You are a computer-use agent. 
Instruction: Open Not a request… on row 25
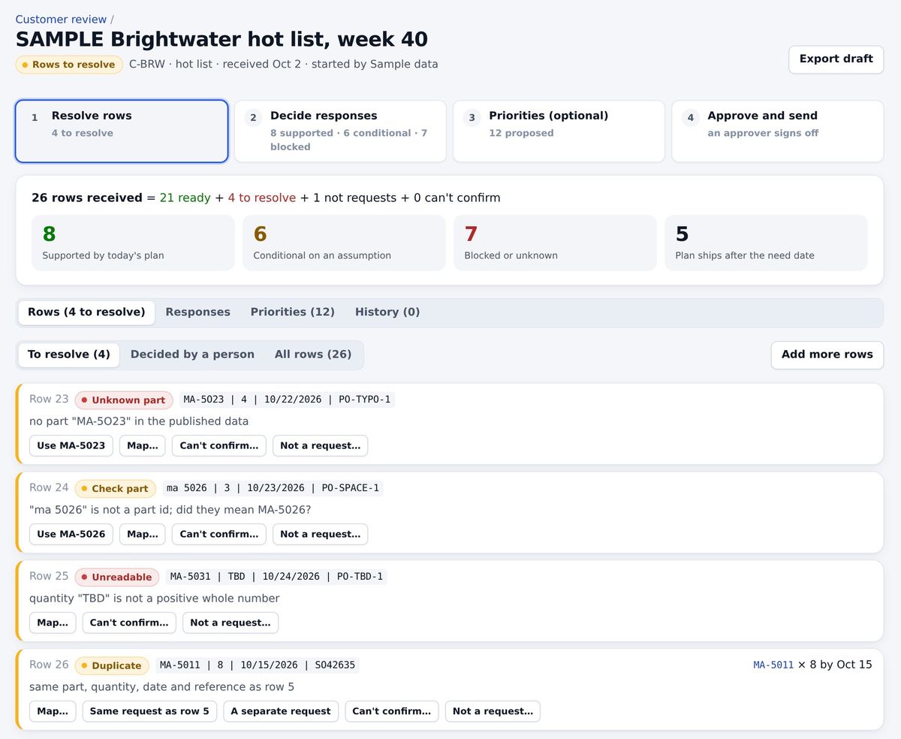click(x=231, y=623)
